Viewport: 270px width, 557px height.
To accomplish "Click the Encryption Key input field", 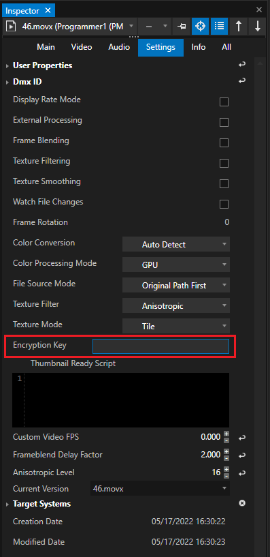I will 161,346.
